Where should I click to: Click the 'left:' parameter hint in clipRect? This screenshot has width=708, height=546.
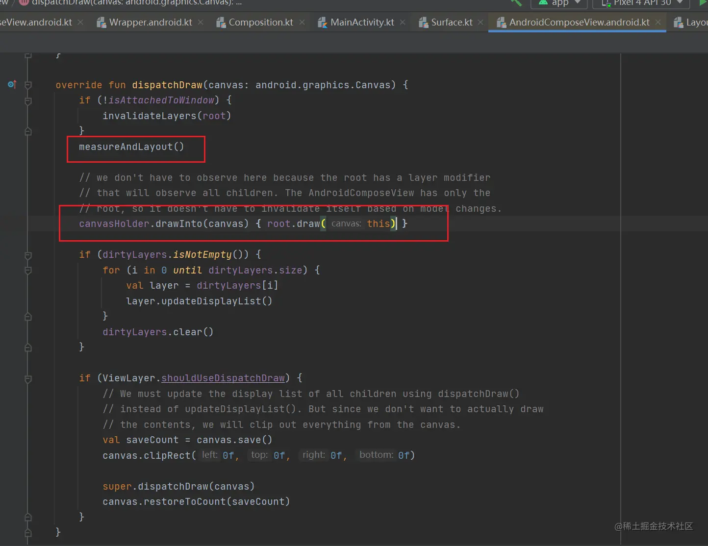point(210,455)
